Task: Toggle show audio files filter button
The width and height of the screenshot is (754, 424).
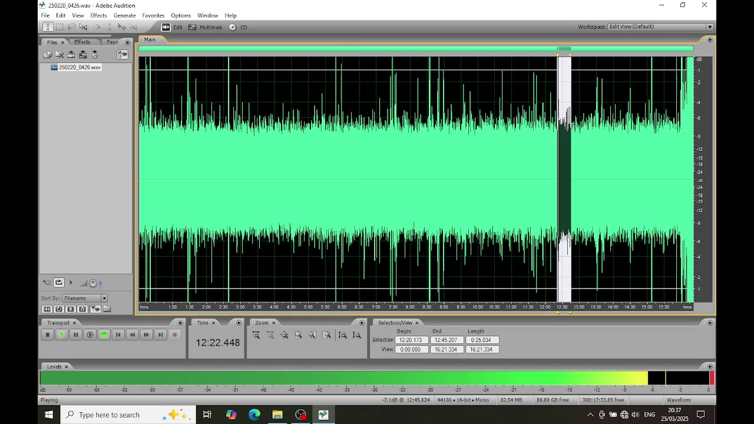Action: (47, 309)
